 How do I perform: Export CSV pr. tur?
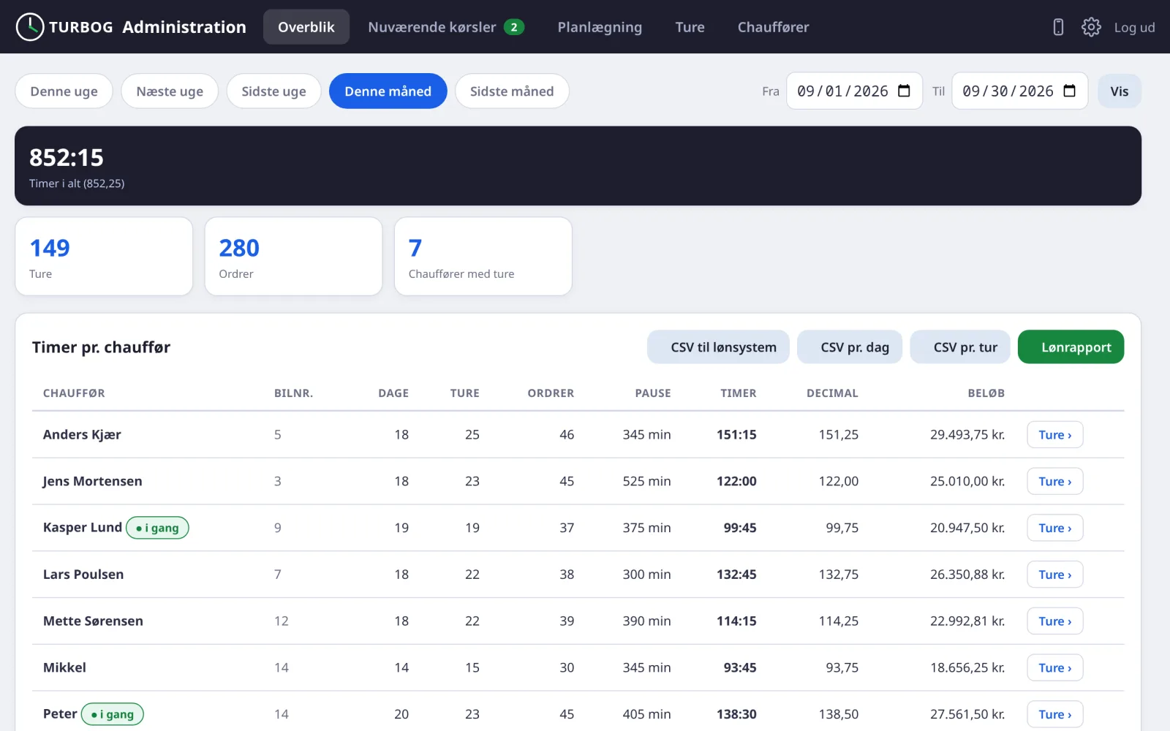[x=960, y=347]
